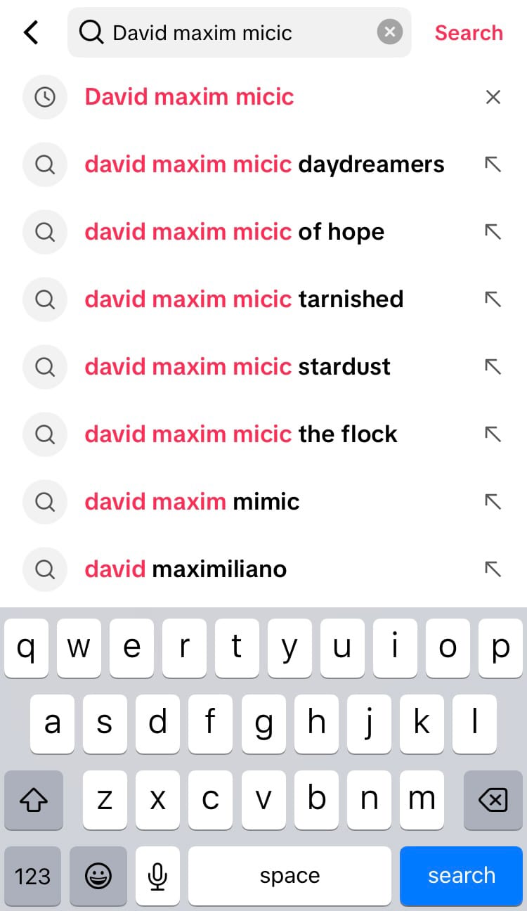Tap the space bar
Viewport: 527px width, 911px height.
[289, 876]
